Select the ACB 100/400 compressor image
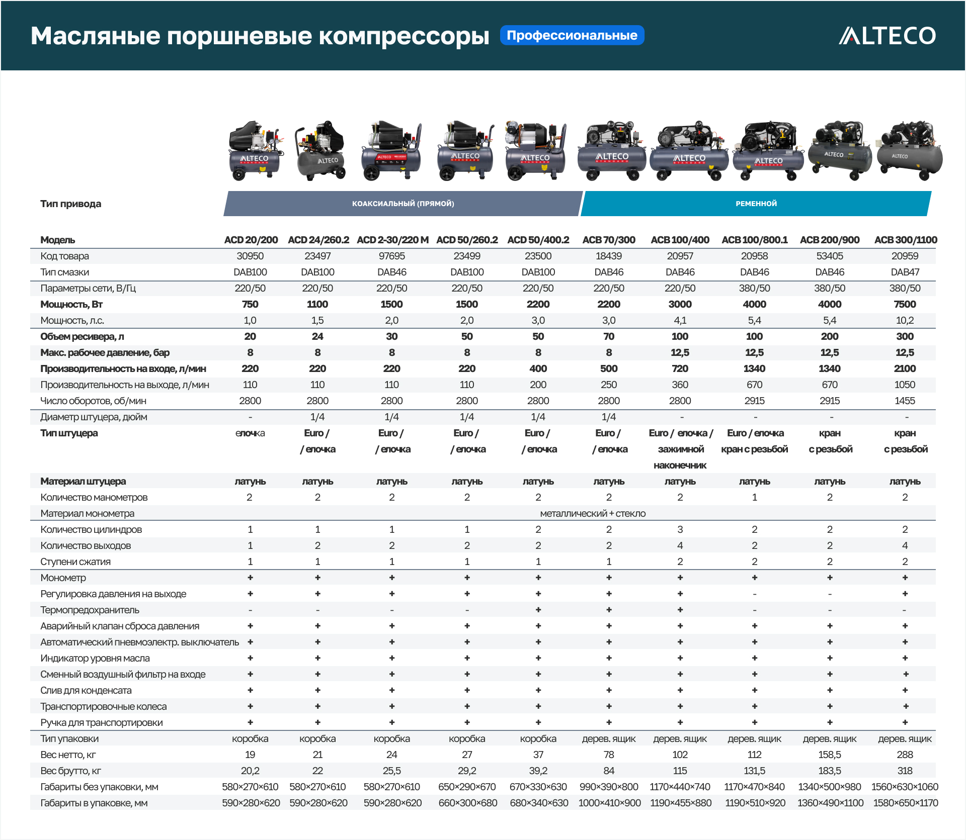Viewport: 966px width, 840px height. point(689,151)
